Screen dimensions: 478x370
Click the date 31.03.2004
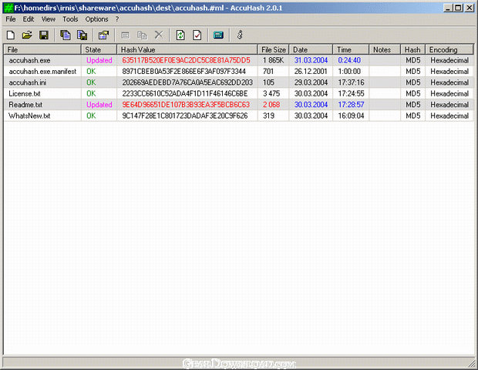click(x=311, y=60)
